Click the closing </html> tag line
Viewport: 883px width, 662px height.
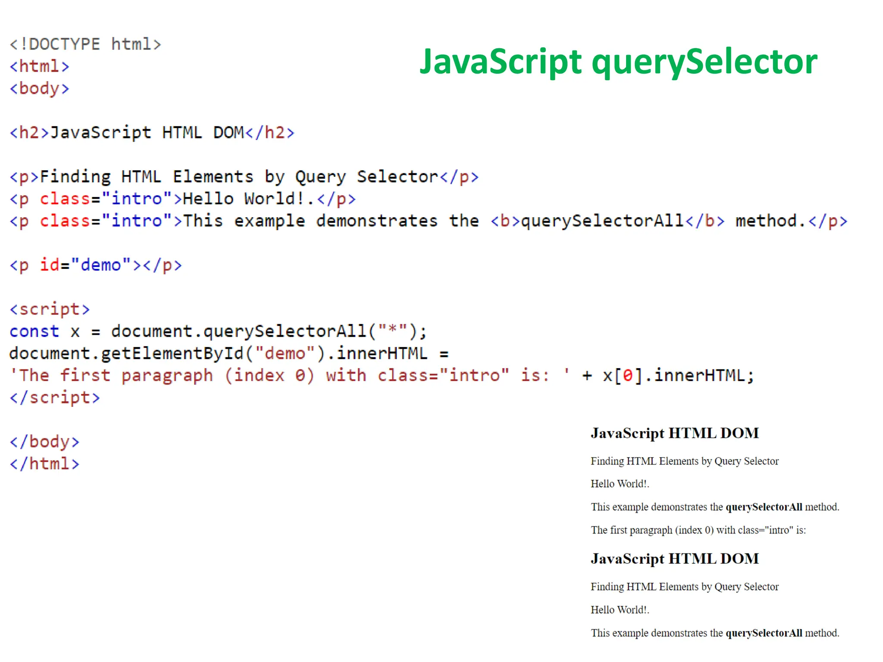44,464
